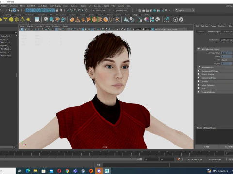Screen dimensions: 233x174
Task: Click the orange sphere material shelf icon
Action: pyautogui.click(x=72, y=20)
